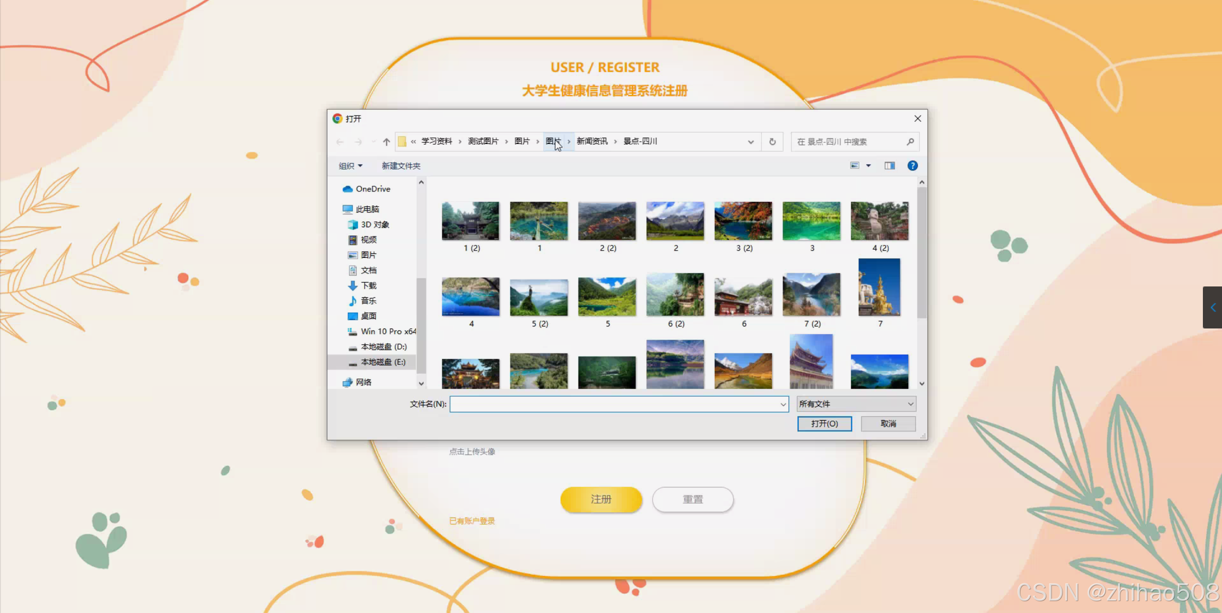The height and width of the screenshot is (613, 1222).
Task: Select 3D 对象 in the sidebar
Action: (375, 224)
